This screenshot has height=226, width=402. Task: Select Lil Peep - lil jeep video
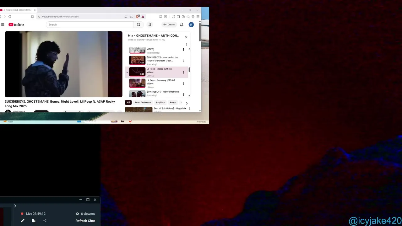click(157, 72)
